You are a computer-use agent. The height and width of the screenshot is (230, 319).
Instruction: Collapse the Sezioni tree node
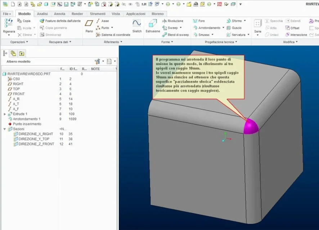tap(5, 129)
